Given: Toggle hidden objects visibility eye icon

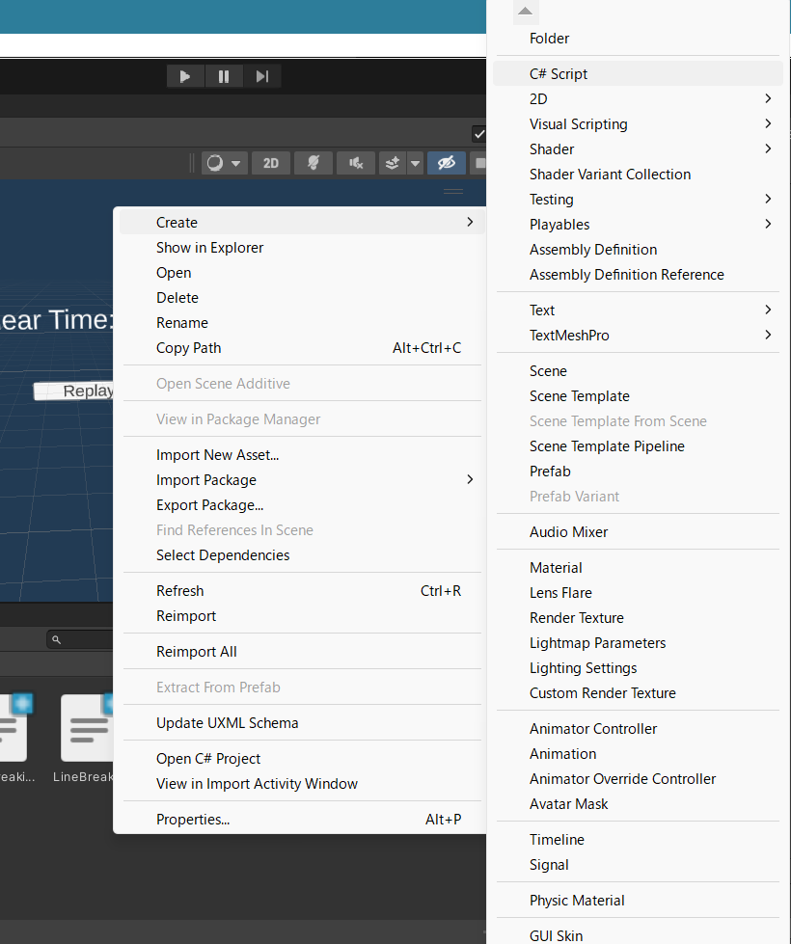Looking at the screenshot, I should click(x=446, y=163).
